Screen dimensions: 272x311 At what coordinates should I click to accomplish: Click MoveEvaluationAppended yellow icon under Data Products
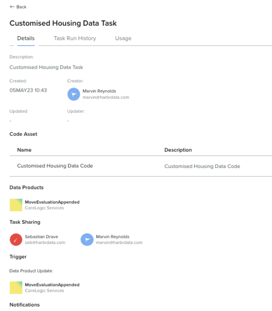coord(16,205)
